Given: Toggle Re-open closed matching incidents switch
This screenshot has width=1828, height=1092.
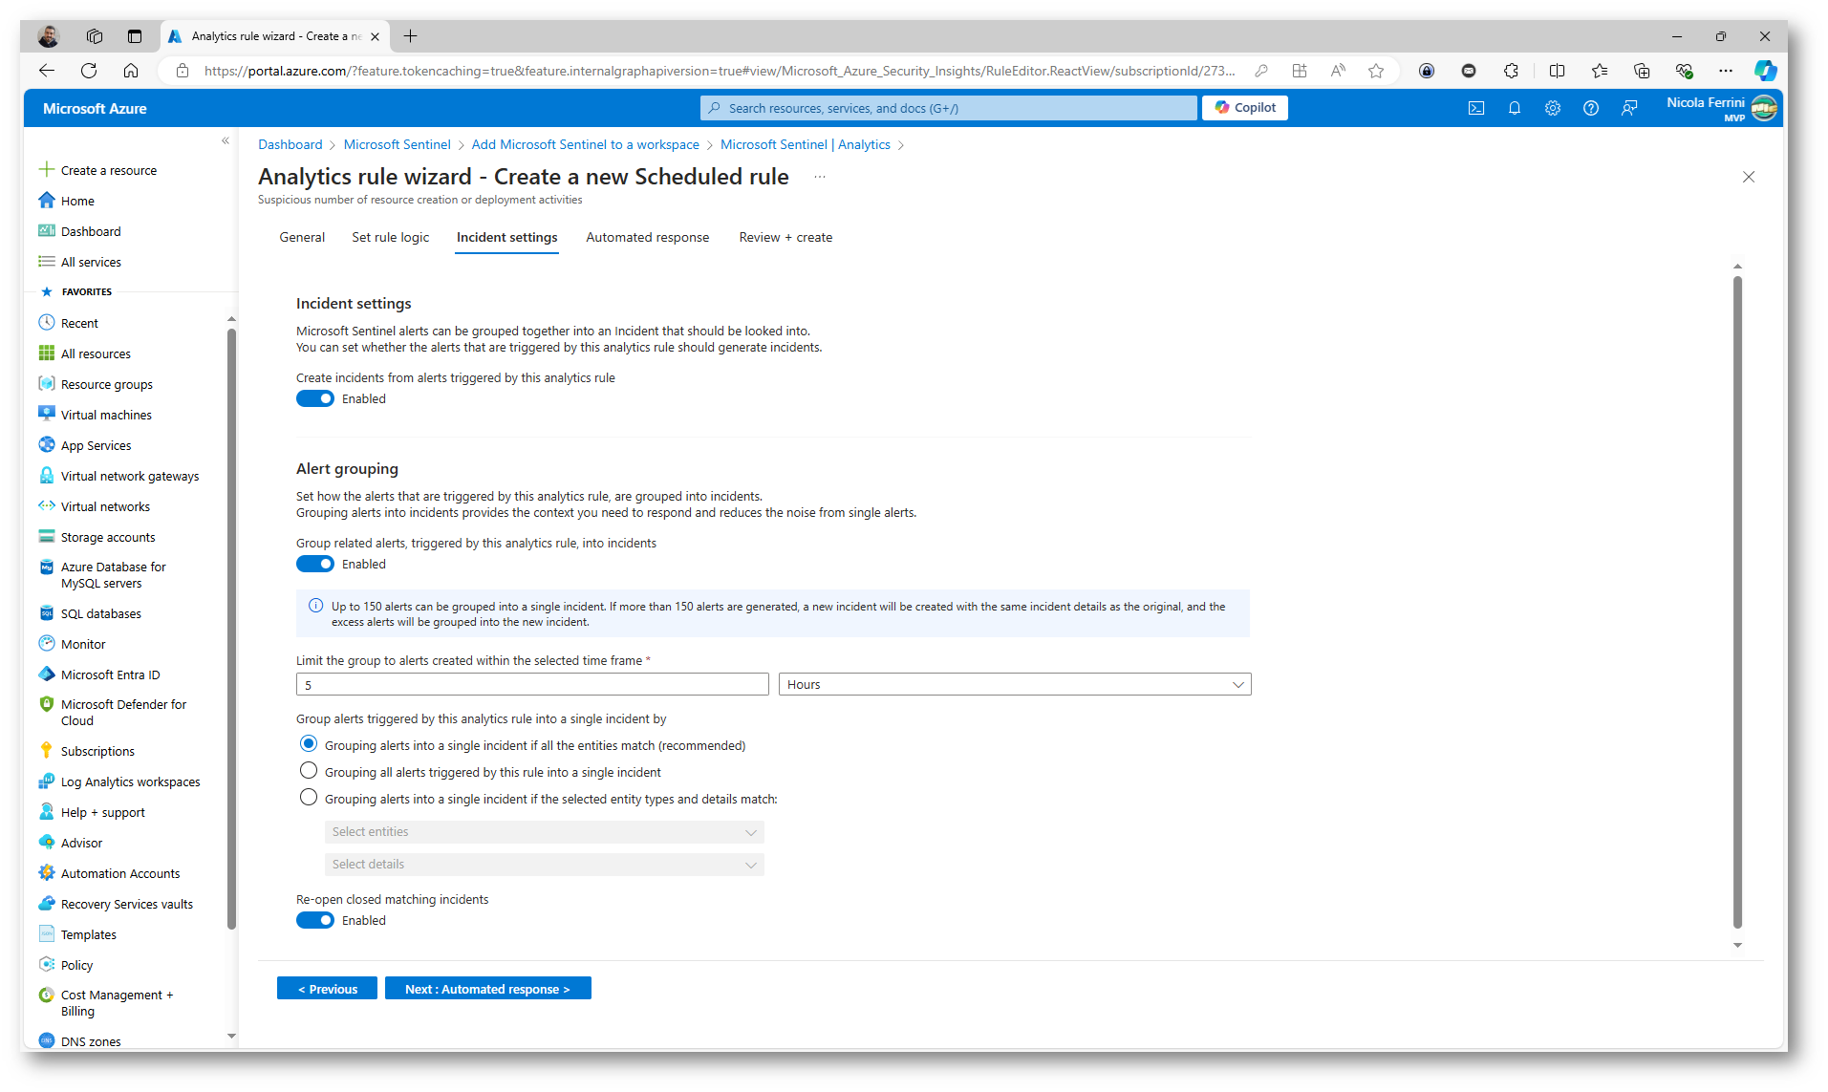Looking at the screenshot, I should click(x=315, y=920).
